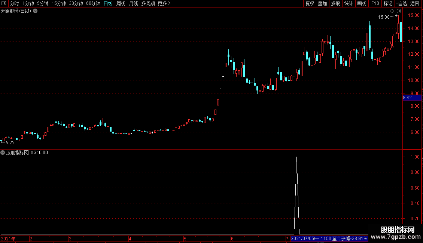Select the 1分钟 period
423x243 pixels.
point(28,3)
